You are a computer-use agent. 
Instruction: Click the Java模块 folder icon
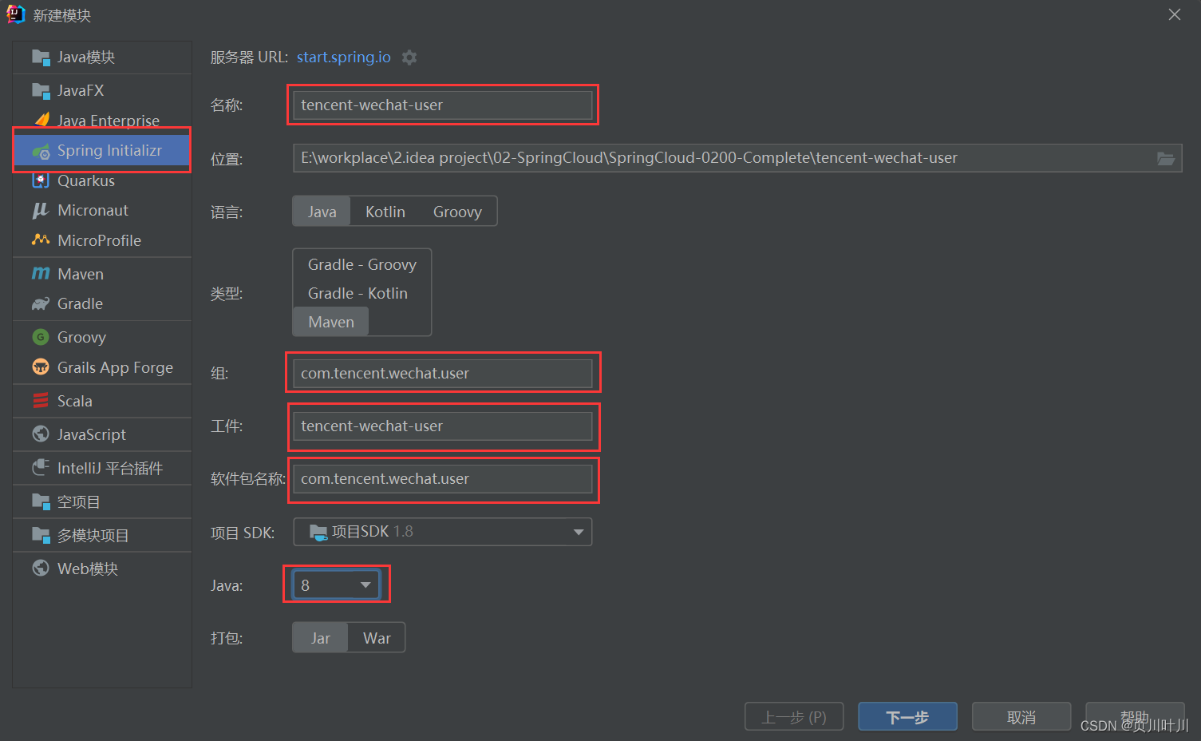click(x=41, y=57)
